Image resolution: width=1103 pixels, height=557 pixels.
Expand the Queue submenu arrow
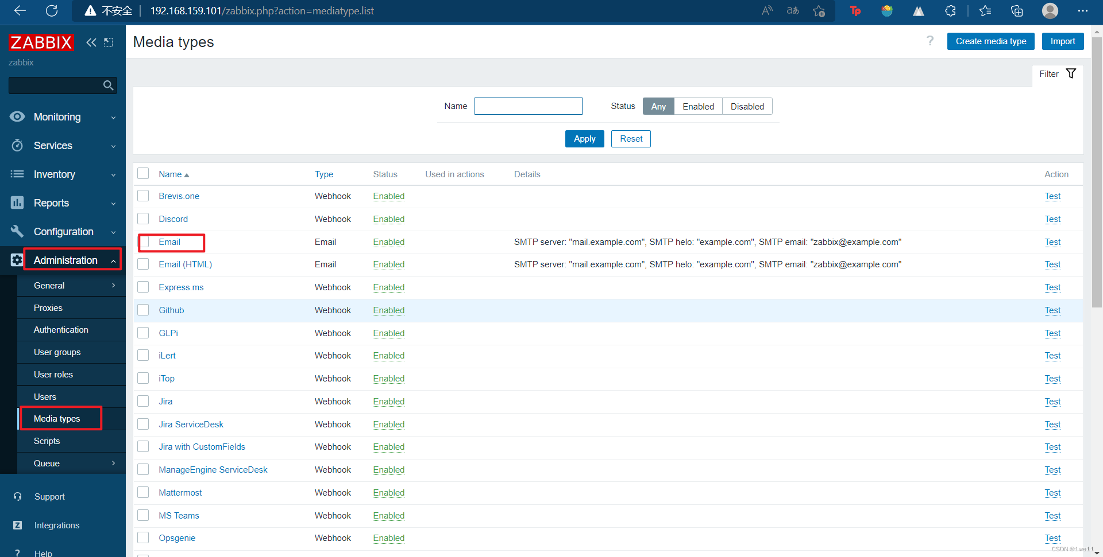(113, 463)
